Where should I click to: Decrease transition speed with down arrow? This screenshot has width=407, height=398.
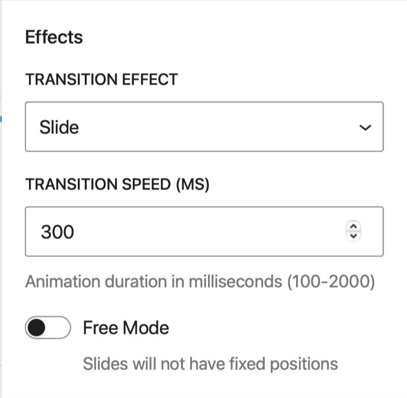coord(355,236)
